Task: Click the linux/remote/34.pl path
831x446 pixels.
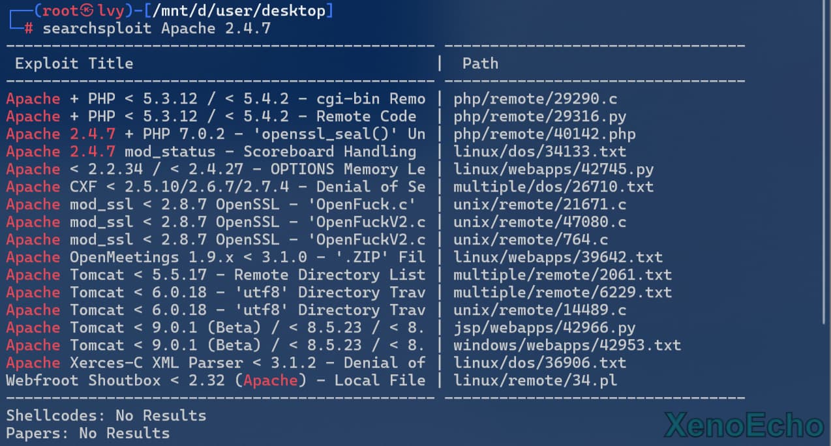Action: point(535,381)
